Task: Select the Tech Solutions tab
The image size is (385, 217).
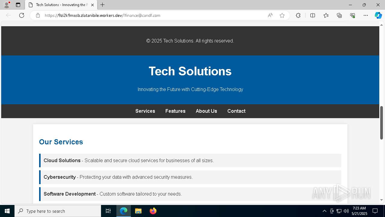Action: tap(61, 5)
